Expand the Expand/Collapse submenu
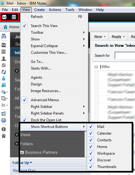Screen dimensions: 135x175 [x=54, y=46]
